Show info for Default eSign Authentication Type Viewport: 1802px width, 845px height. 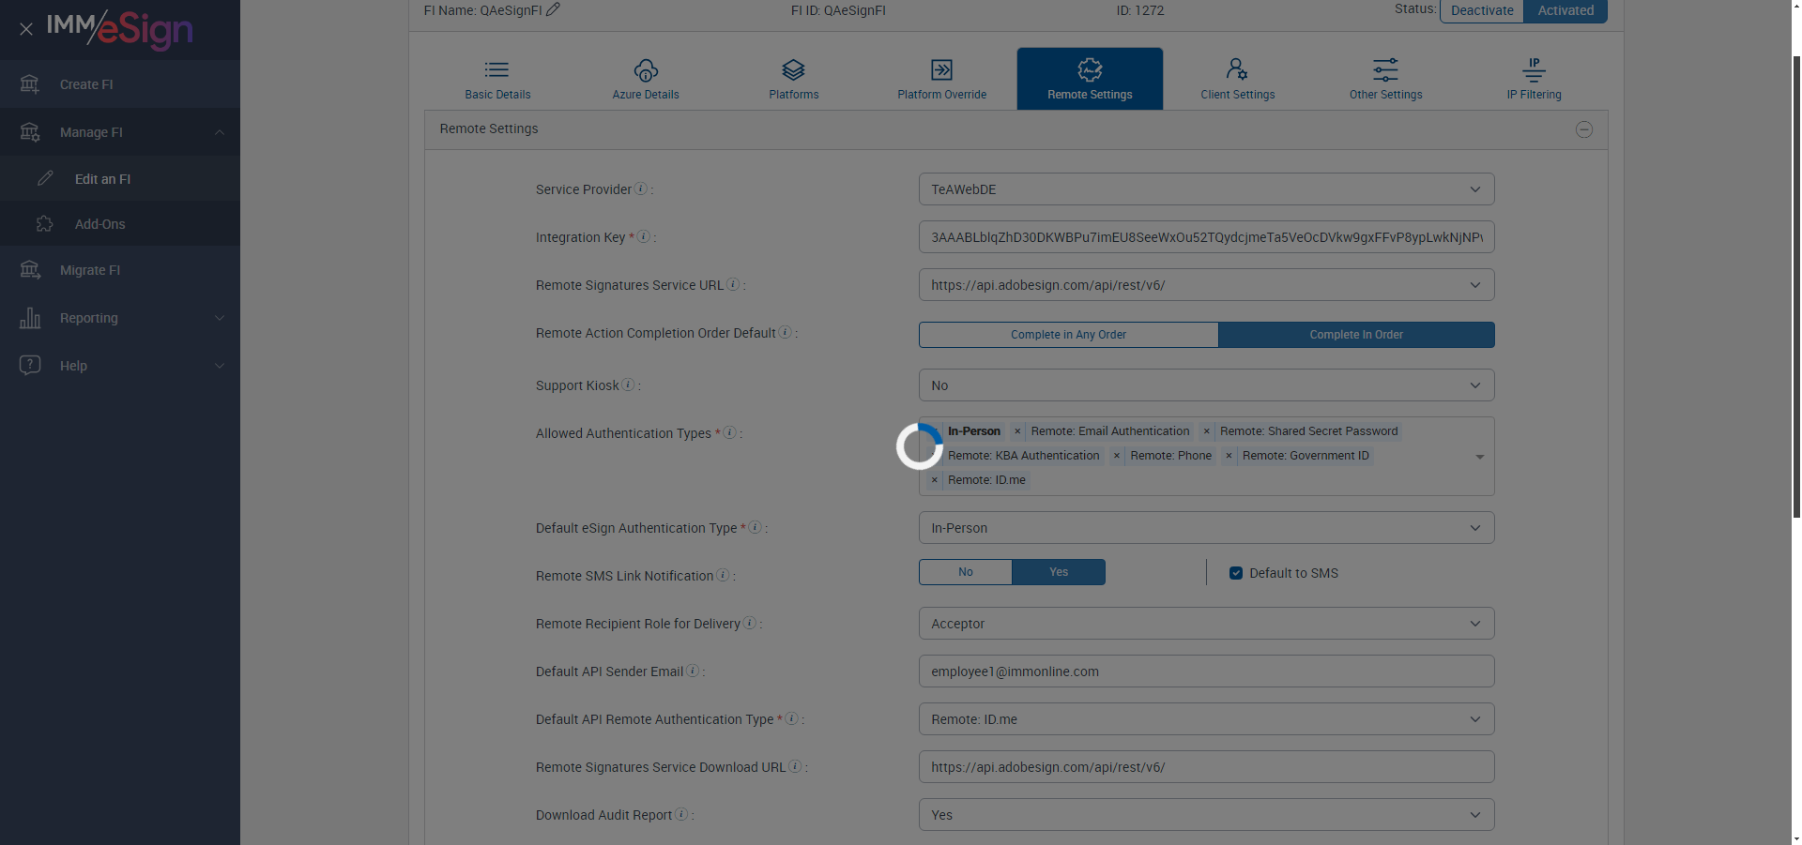tap(755, 527)
